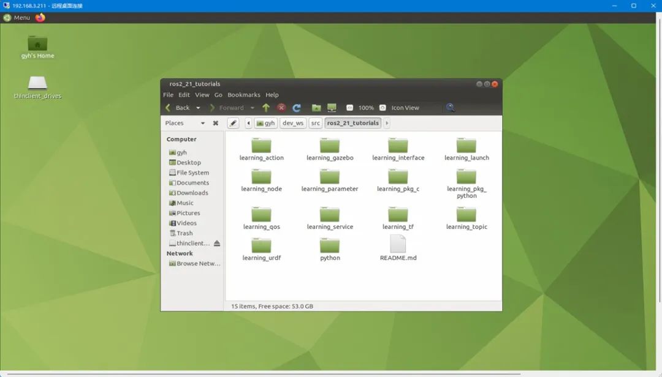The height and width of the screenshot is (377, 662).
Task: Zoom in with the plus icon
Action: click(x=382, y=108)
